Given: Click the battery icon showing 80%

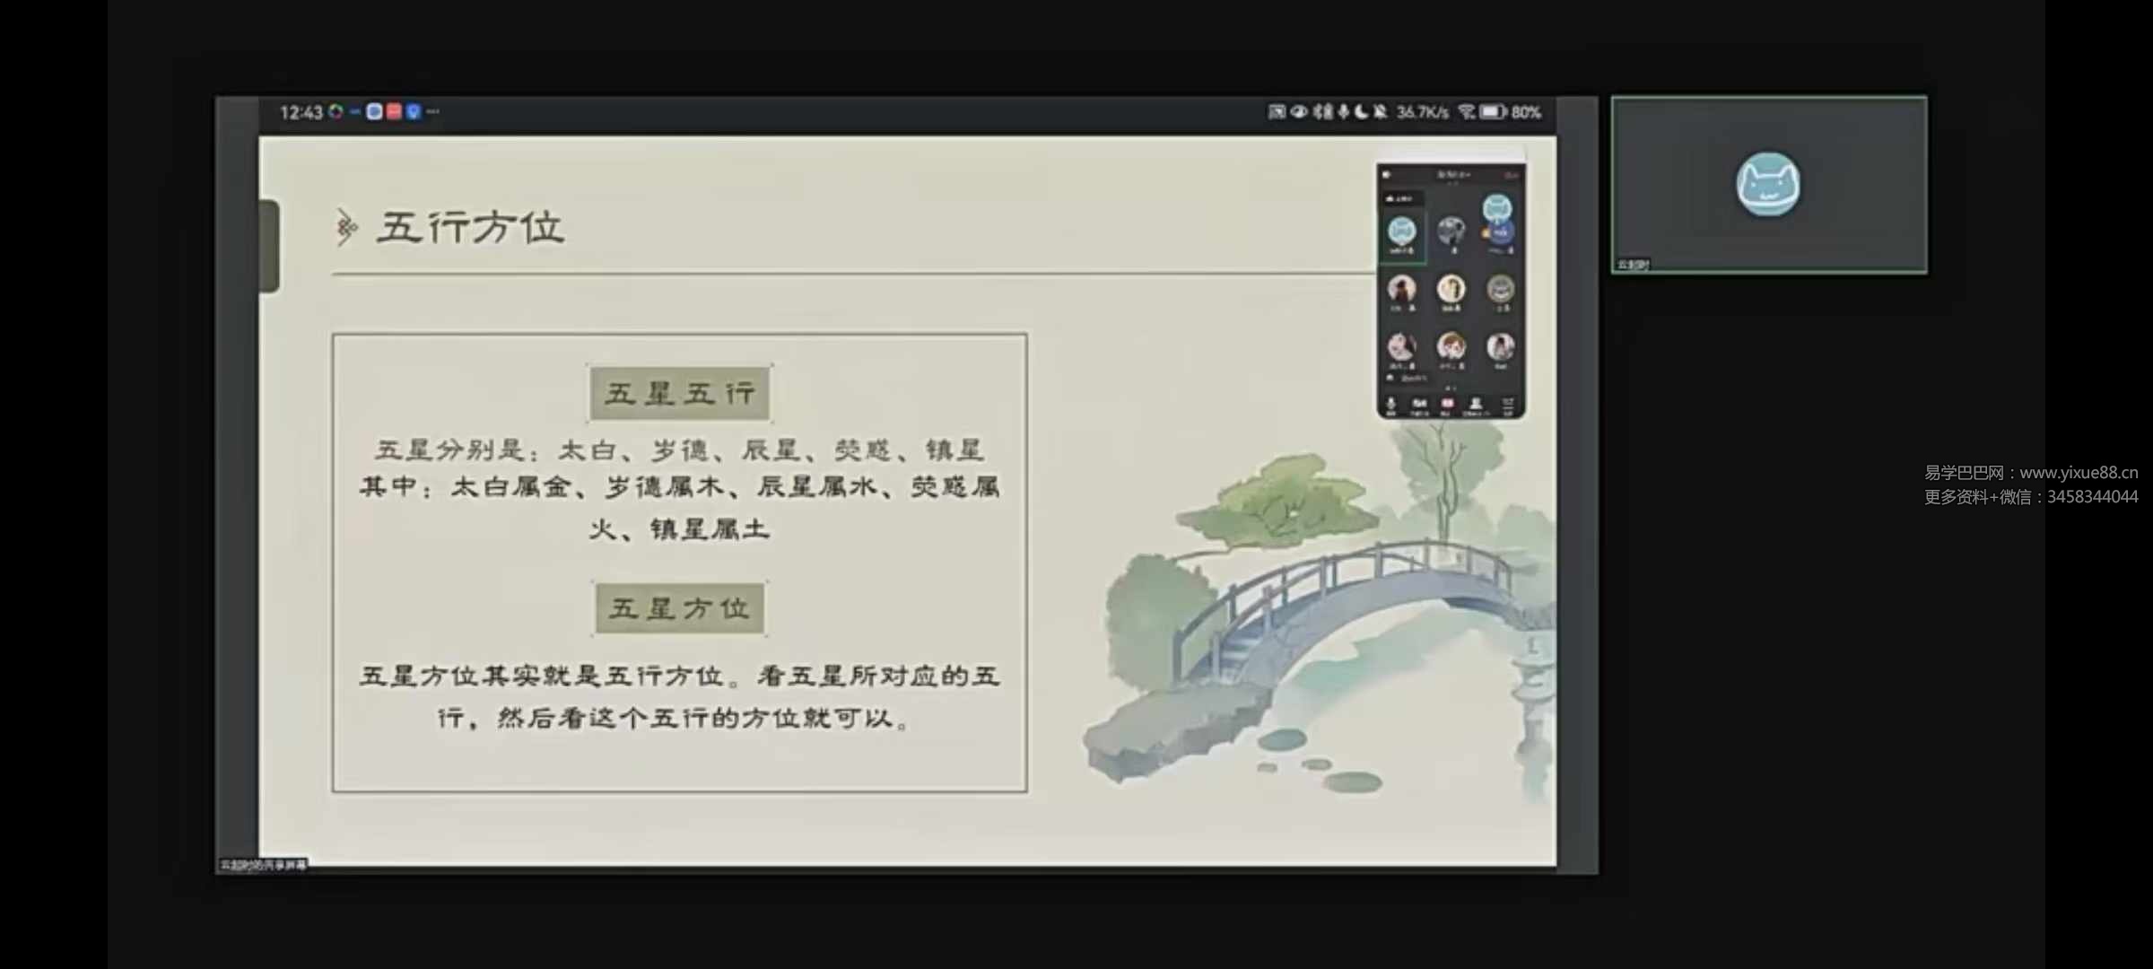Looking at the screenshot, I should pyautogui.click(x=1492, y=111).
